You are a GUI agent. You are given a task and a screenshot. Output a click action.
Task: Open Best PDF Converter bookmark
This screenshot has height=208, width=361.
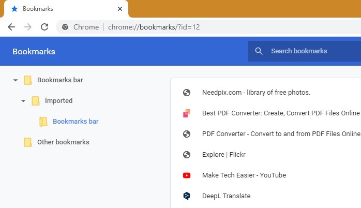(281, 113)
